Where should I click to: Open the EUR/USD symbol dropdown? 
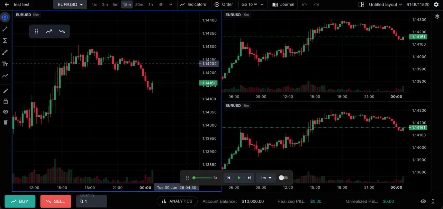pos(70,4)
